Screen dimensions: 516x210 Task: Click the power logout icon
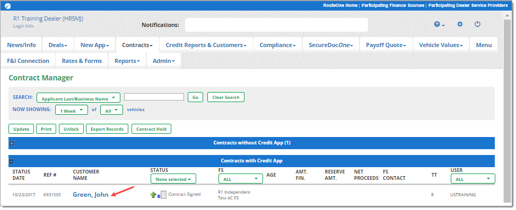pyautogui.click(x=477, y=24)
